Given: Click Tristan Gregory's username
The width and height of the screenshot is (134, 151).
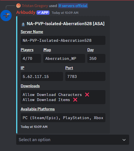Looking at the screenshot, I should [35, 6].
